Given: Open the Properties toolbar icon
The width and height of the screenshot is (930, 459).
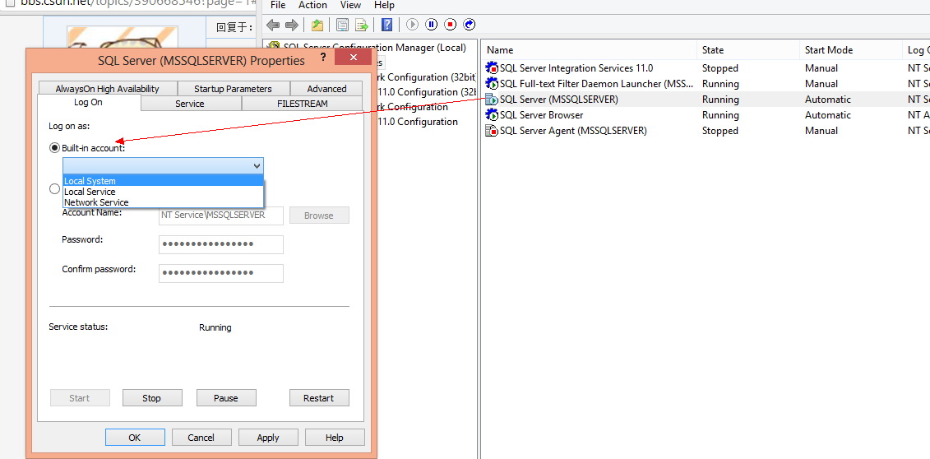Looking at the screenshot, I should coord(342,25).
